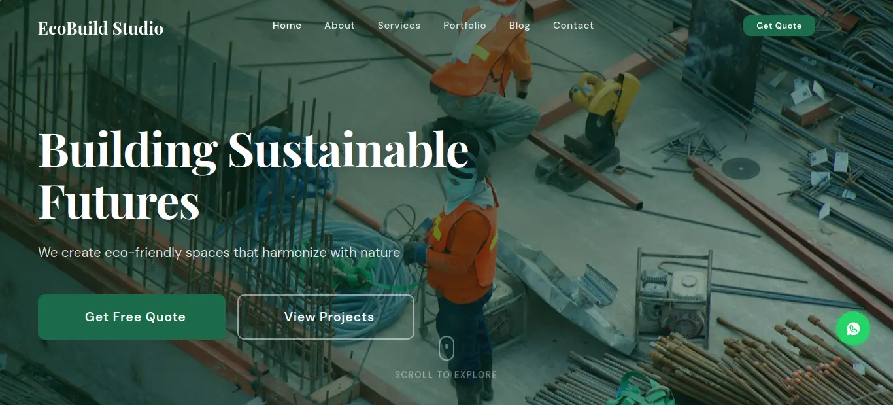Click the scroll-down mouse icon
The width and height of the screenshot is (893, 405).
coord(446,349)
